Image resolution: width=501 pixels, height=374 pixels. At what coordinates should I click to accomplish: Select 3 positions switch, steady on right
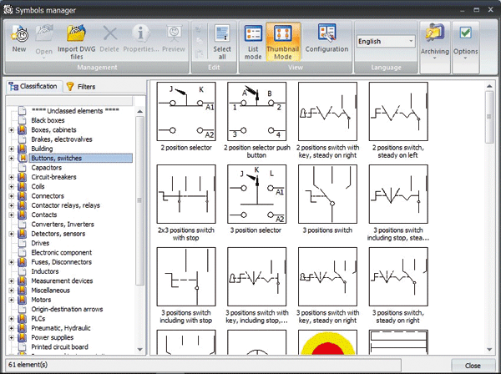click(x=398, y=276)
